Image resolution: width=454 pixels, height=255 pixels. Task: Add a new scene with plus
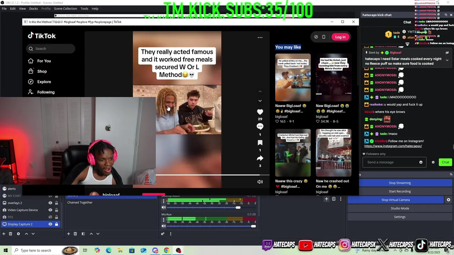coord(68,234)
